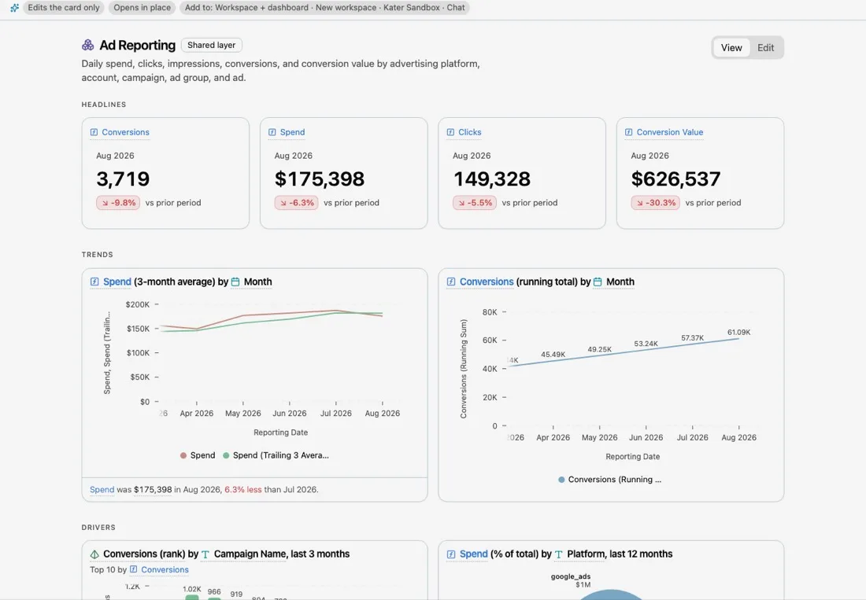Click the 149,328 value in Clicks card
Image resolution: width=866 pixels, height=600 pixels.
pos(491,179)
